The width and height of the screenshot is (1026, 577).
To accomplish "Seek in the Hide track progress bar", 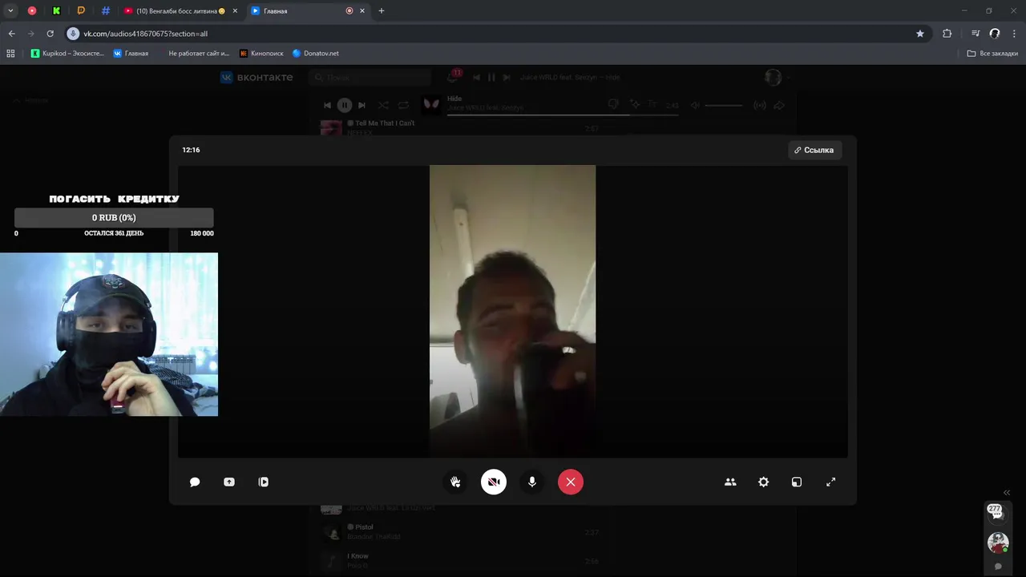I will (562, 115).
